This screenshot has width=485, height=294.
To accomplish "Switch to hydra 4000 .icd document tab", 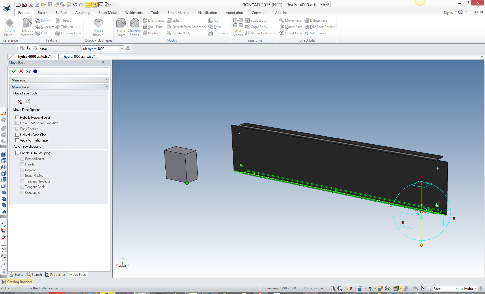I will (x=79, y=57).
